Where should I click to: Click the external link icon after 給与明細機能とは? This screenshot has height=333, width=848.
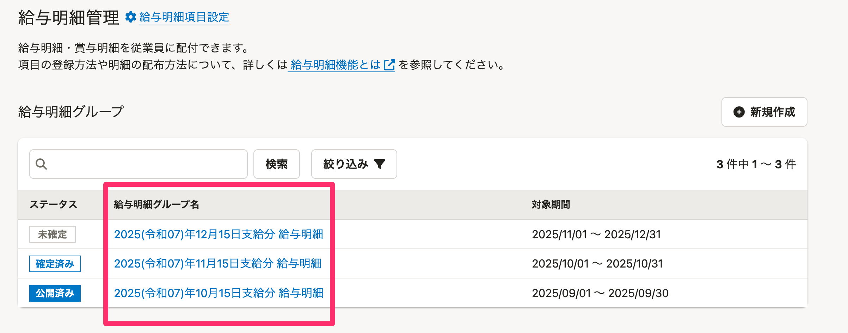(389, 65)
